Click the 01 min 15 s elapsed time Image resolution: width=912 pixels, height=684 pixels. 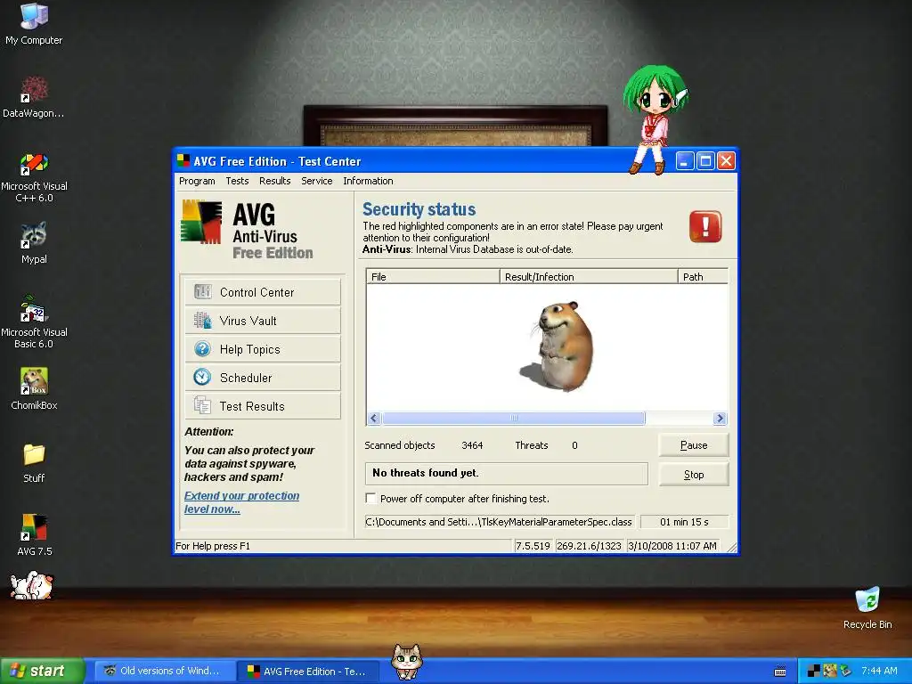(x=684, y=522)
